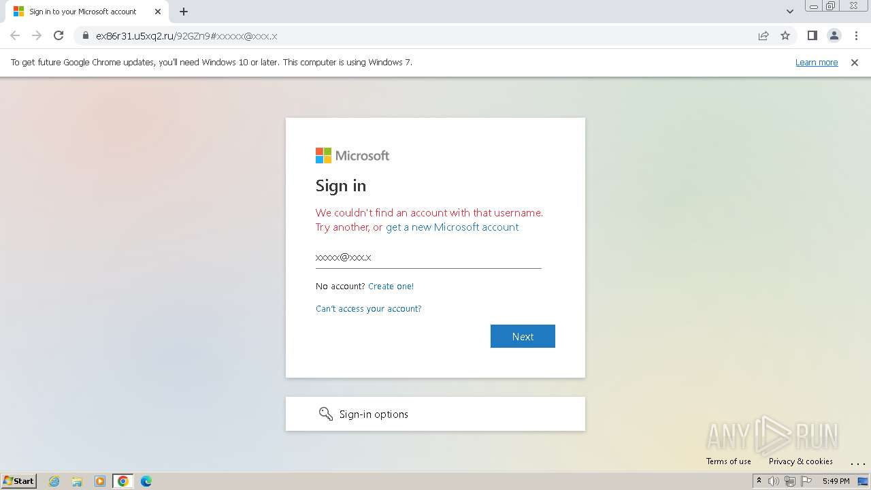Select the Chrome taskbar icon

click(x=123, y=481)
